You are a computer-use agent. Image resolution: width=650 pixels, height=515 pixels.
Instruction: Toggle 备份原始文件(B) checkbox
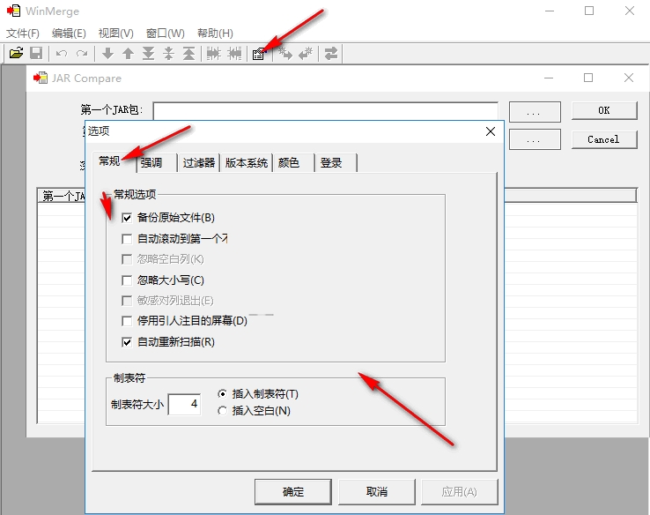127,218
